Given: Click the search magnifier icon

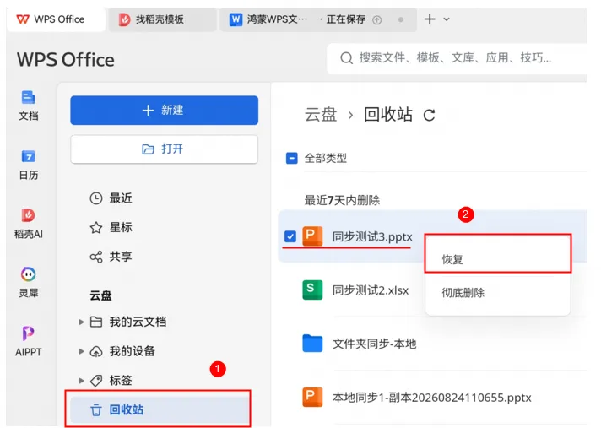Looking at the screenshot, I should (x=346, y=58).
